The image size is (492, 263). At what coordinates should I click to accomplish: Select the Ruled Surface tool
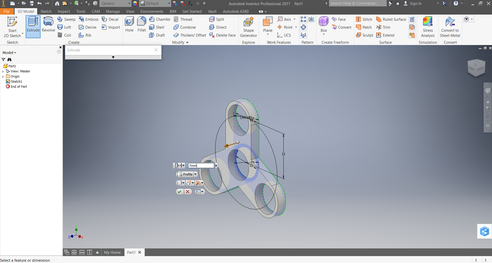391,19
